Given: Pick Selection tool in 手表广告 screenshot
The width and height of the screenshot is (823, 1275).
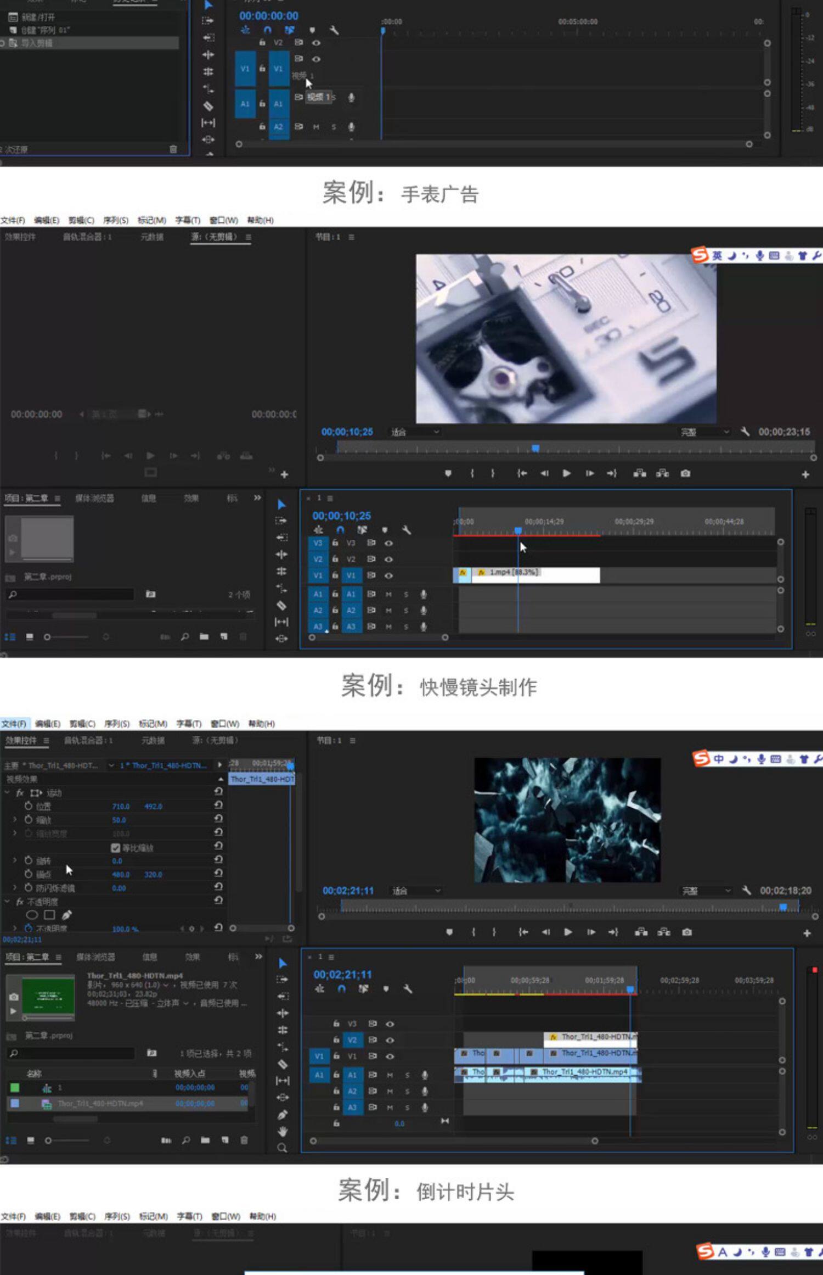Looking at the screenshot, I should pyautogui.click(x=281, y=504).
